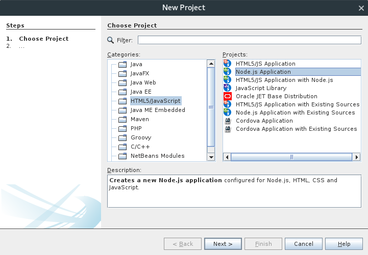
Task: Choose the NetBeans Modules category
Action: 158,156
